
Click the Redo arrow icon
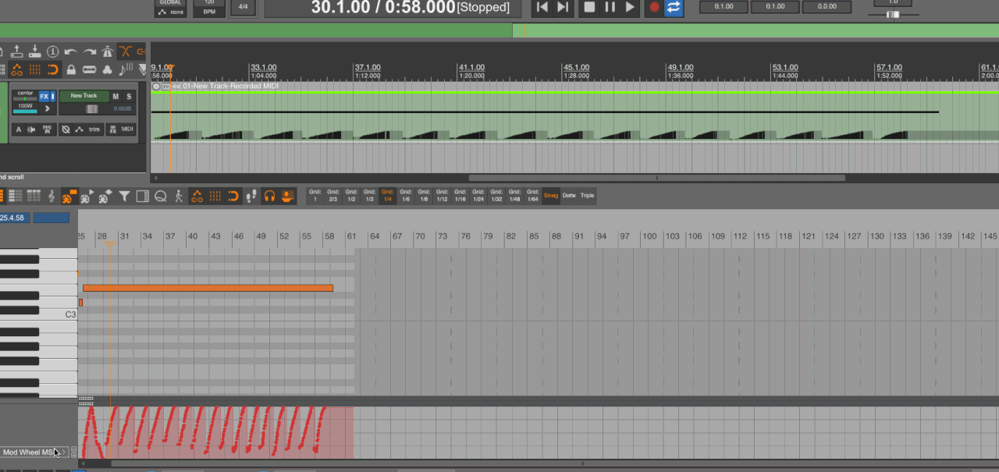tap(90, 51)
